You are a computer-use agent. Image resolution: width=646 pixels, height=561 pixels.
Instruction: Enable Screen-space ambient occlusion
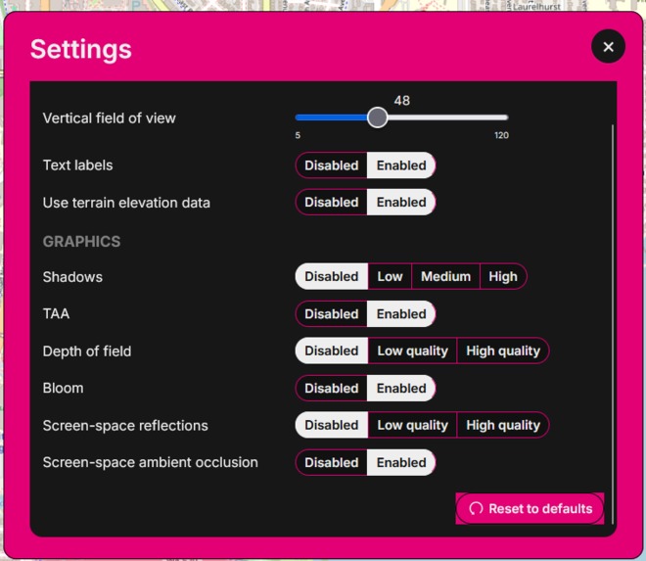point(401,462)
